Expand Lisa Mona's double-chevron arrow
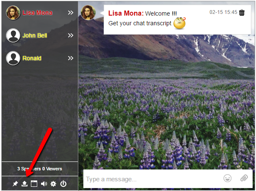The width and height of the screenshot is (256, 191). (x=71, y=13)
